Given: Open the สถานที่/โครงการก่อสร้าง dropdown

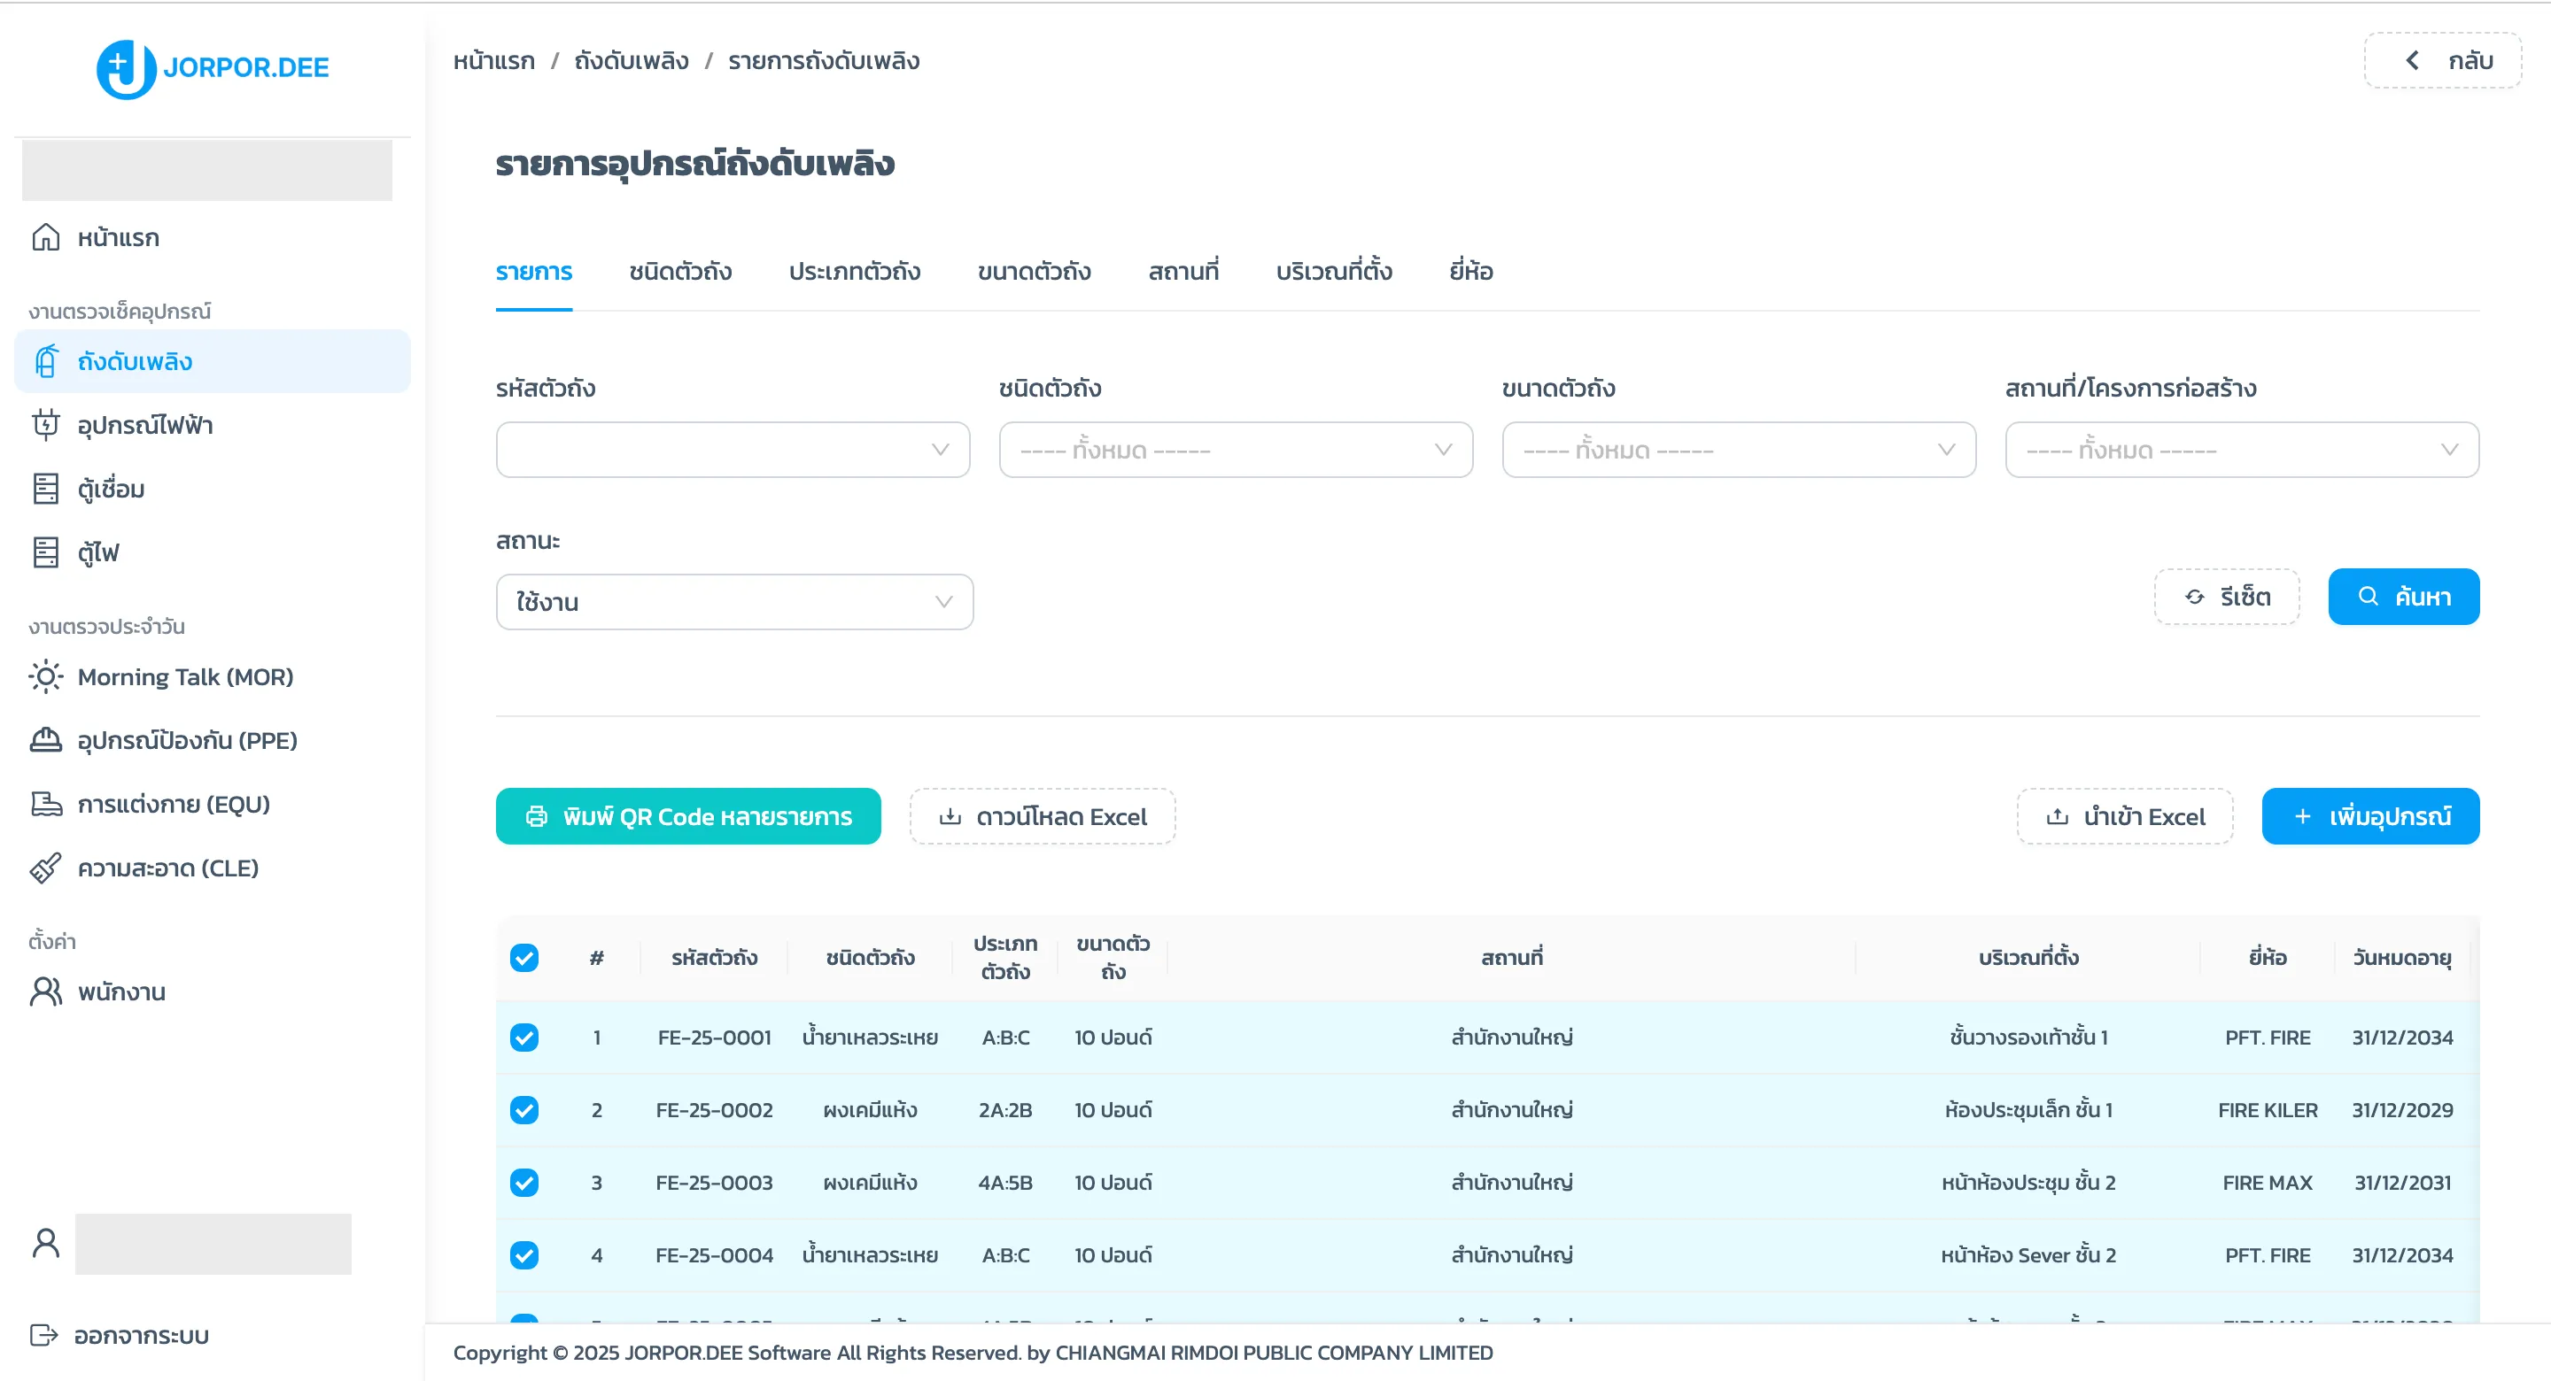Looking at the screenshot, I should pos(2242,450).
